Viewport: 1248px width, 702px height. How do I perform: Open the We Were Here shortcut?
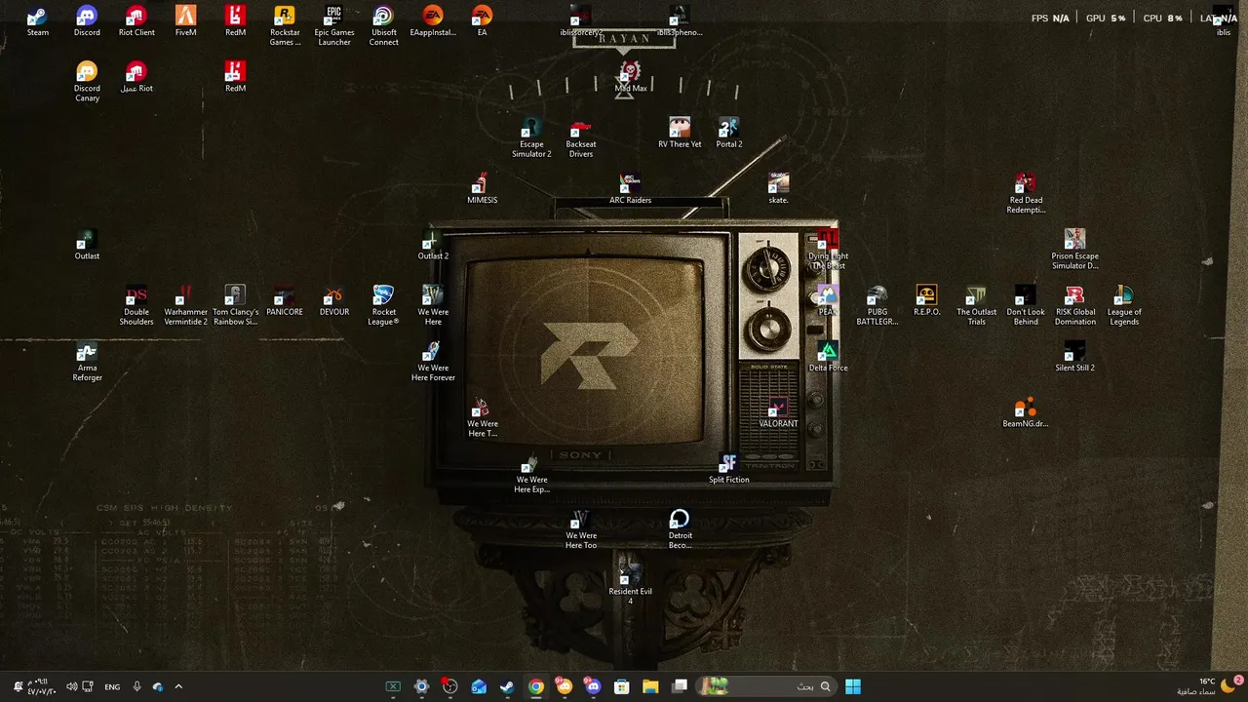coord(433,306)
